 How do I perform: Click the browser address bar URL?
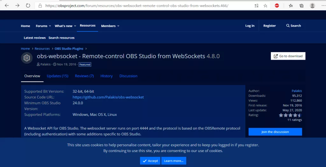pyautogui.click(x=137, y=6)
